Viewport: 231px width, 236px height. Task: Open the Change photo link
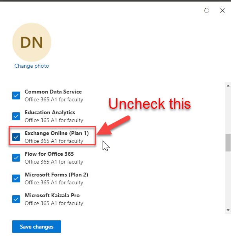click(x=32, y=66)
